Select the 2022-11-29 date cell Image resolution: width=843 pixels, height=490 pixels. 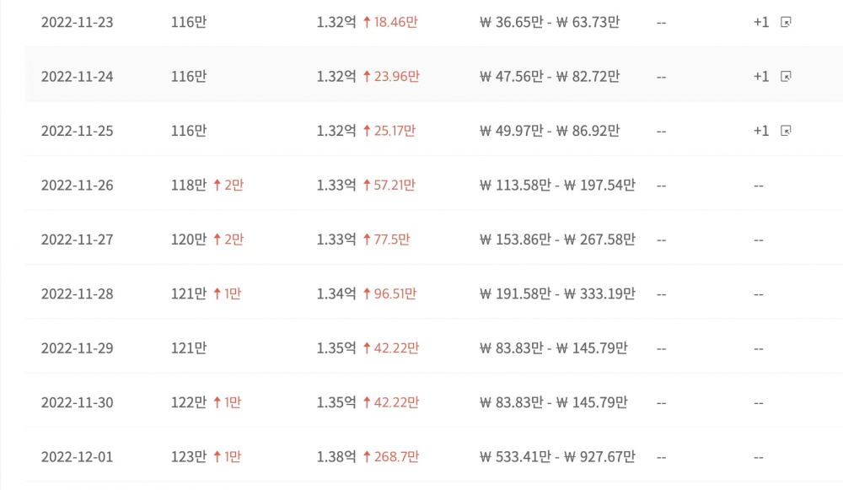(x=78, y=348)
